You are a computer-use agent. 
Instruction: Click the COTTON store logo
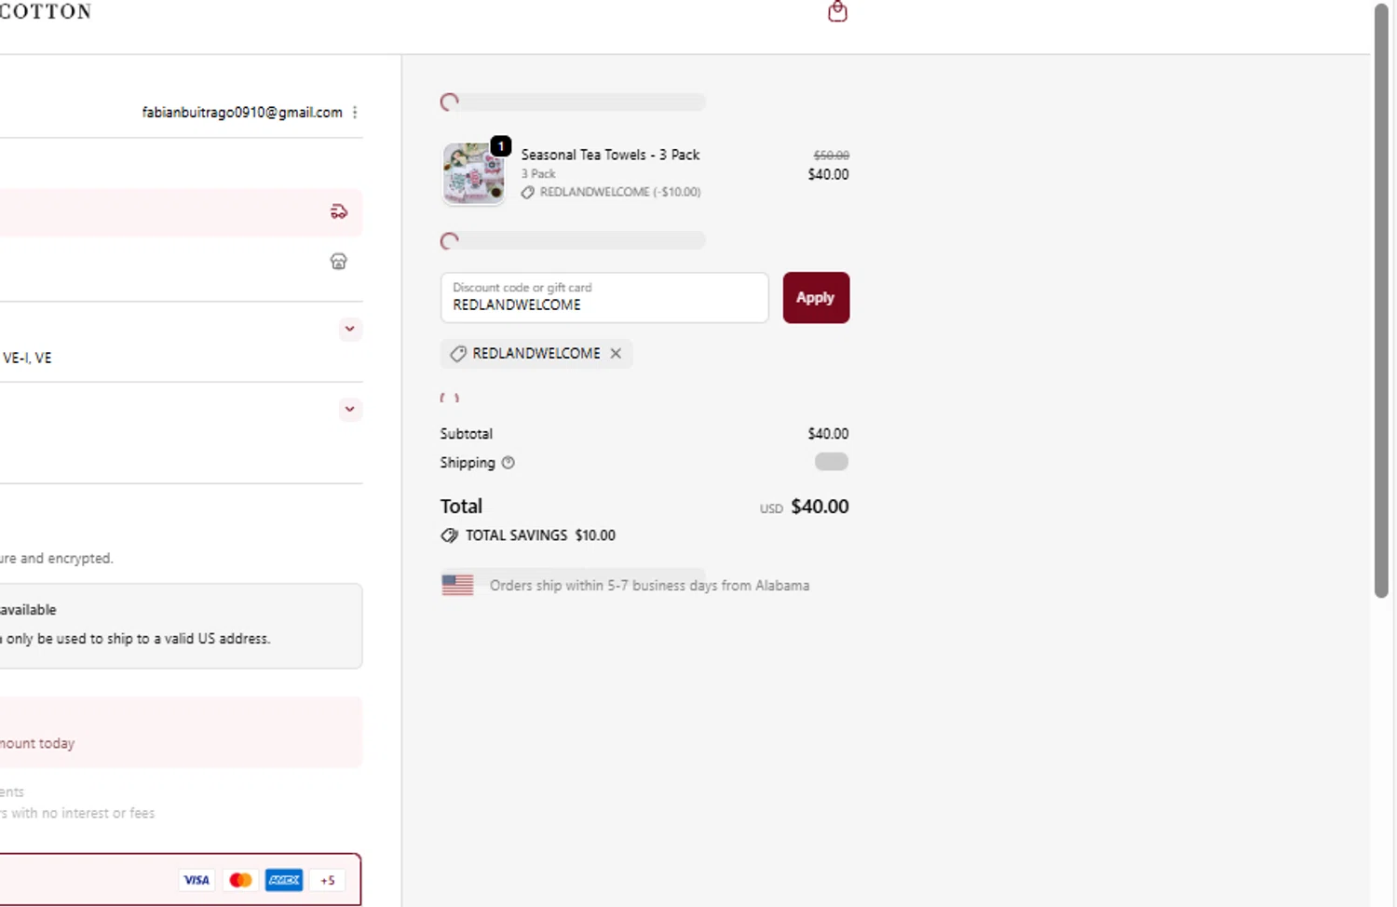click(x=46, y=11)
